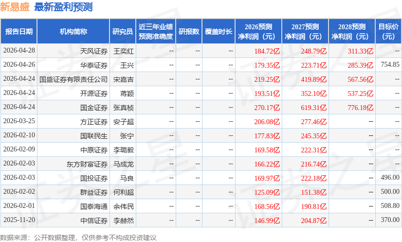Click analyst name 安子超
402x242 pixels.
pyautogui.click(x=124, y=122)
